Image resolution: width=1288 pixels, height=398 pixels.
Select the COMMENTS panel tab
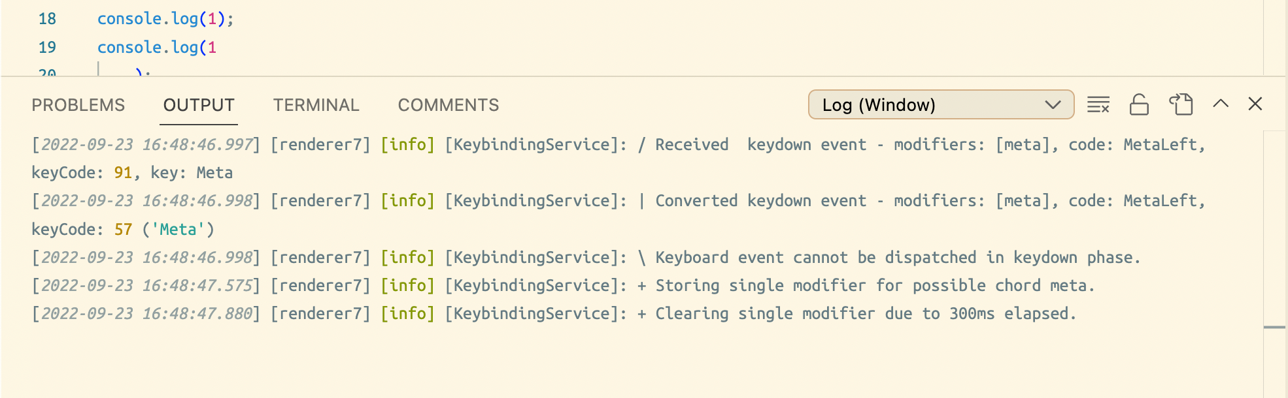[x=448, y=104]
